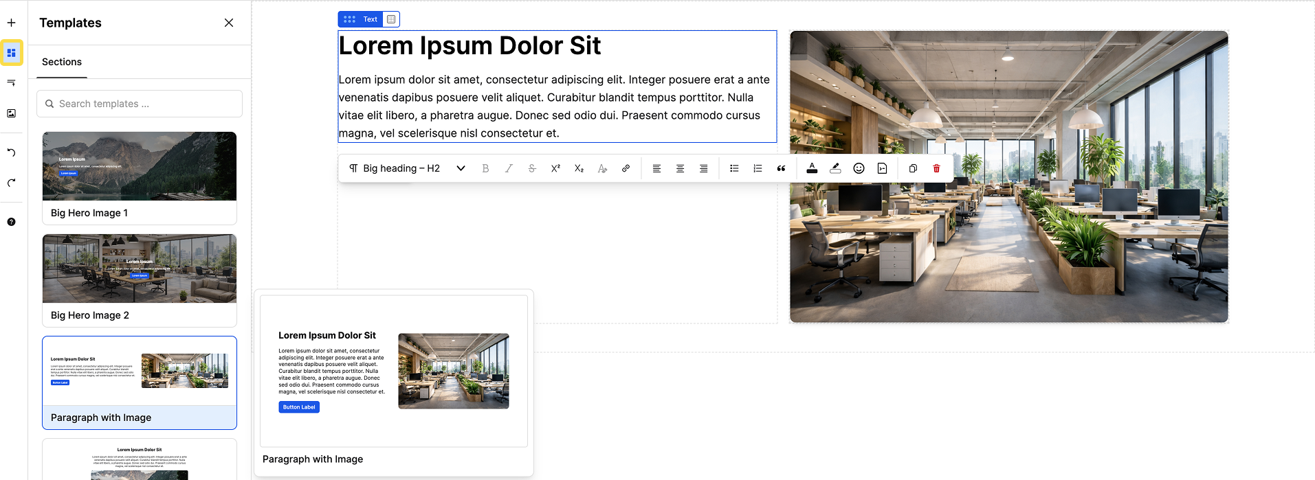The height and width of the screenshot is (480, 1315).
Task: Insert a link via the chain icon
Action: click(626, 168)
